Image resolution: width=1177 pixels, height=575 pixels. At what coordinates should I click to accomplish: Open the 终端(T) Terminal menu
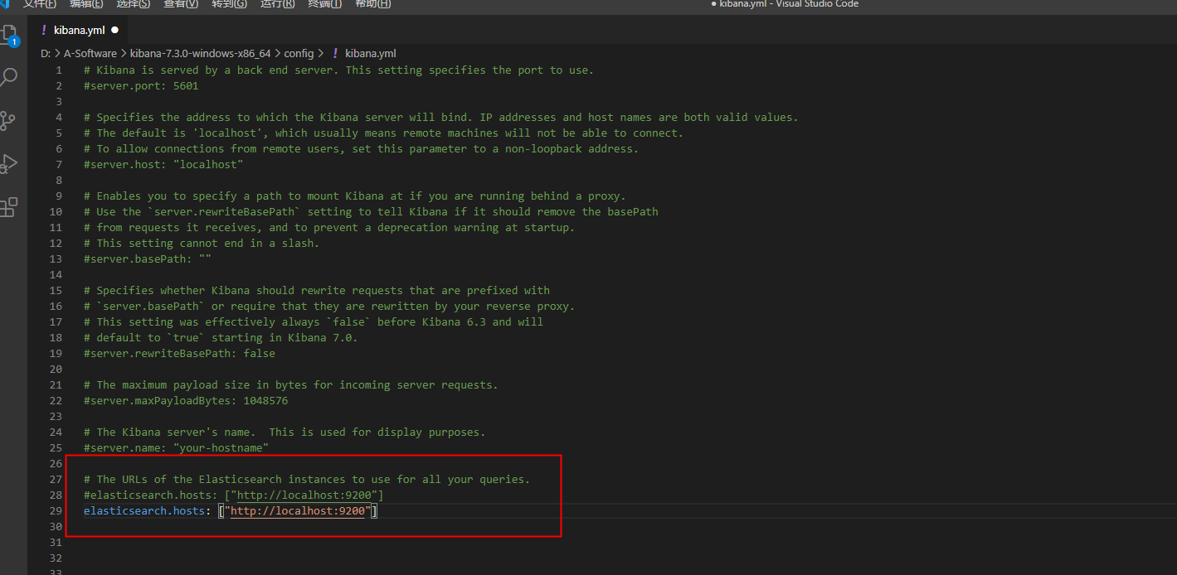pos(325,4)
